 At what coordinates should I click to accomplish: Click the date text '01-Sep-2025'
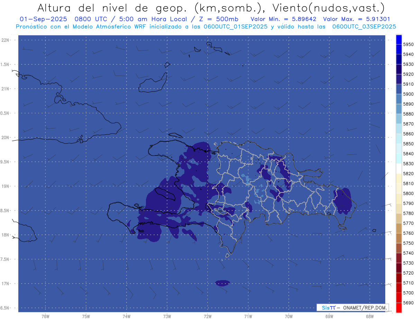43,19
